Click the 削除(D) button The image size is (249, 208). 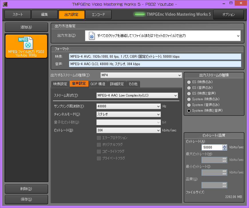26,189
